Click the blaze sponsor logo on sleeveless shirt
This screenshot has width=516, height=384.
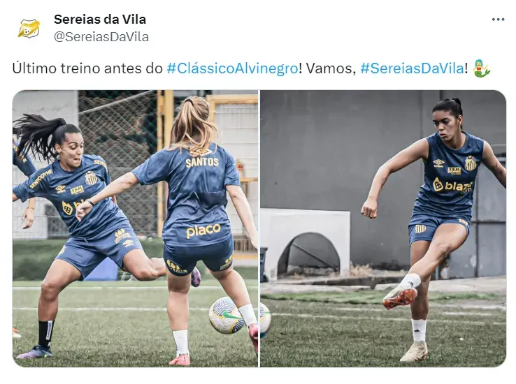(452, 186)
